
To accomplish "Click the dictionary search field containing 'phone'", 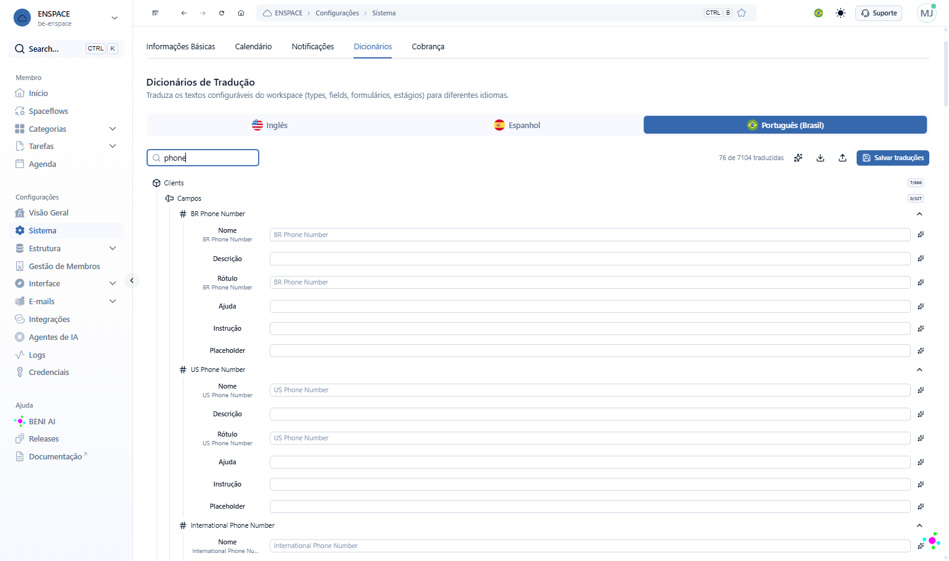I will tap(203, 158).
